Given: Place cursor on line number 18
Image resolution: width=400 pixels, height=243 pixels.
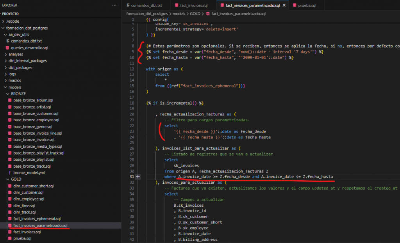Looking at the screenshot, I should [x=133, y=103].
